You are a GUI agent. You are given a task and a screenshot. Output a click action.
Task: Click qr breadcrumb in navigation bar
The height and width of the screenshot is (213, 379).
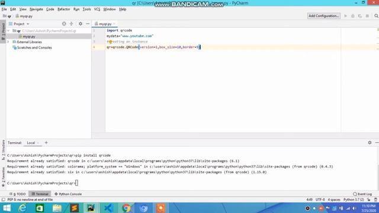pyautogui.click(x=7, y=16)
